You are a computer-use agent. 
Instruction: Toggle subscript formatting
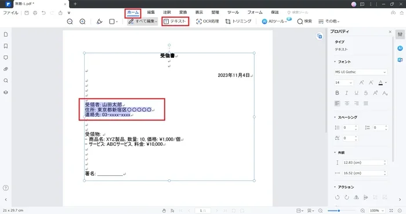(x=385, y=93)
